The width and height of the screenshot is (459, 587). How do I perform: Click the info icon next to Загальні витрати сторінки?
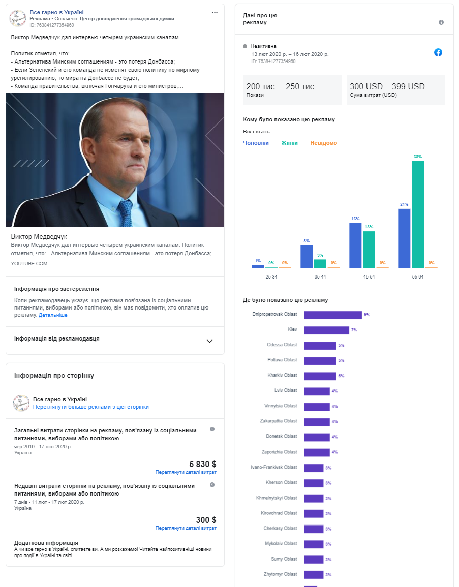coord(212,429)
